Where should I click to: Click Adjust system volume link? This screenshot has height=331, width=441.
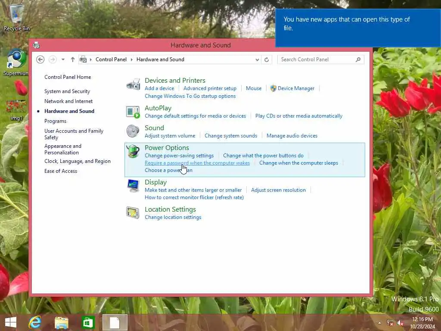(170, 136)
